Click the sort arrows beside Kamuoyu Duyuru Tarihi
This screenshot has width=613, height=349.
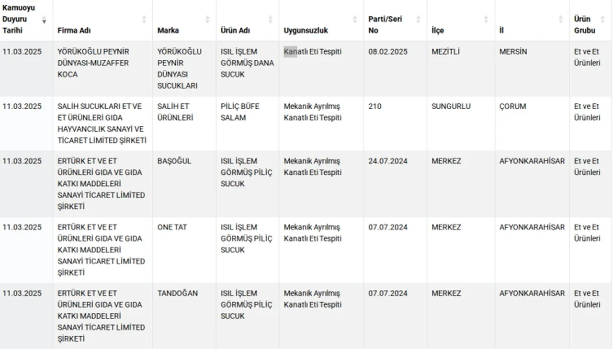pyautogui.click(x=45, y=20)
